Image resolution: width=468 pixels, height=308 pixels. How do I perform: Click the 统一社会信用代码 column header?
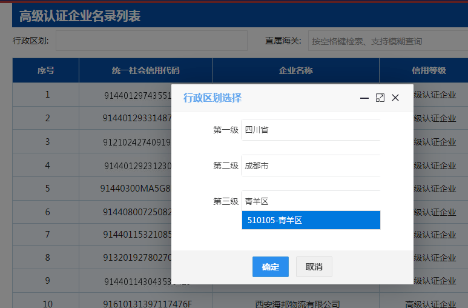pos(146,70)
